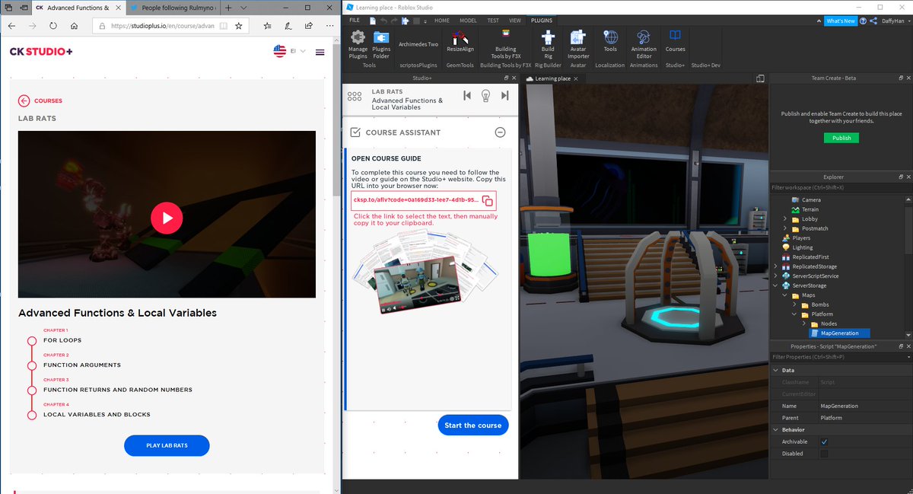
Task: Expand the Postmatch folder
Action: pyautogui.click(x=785, y=228)
